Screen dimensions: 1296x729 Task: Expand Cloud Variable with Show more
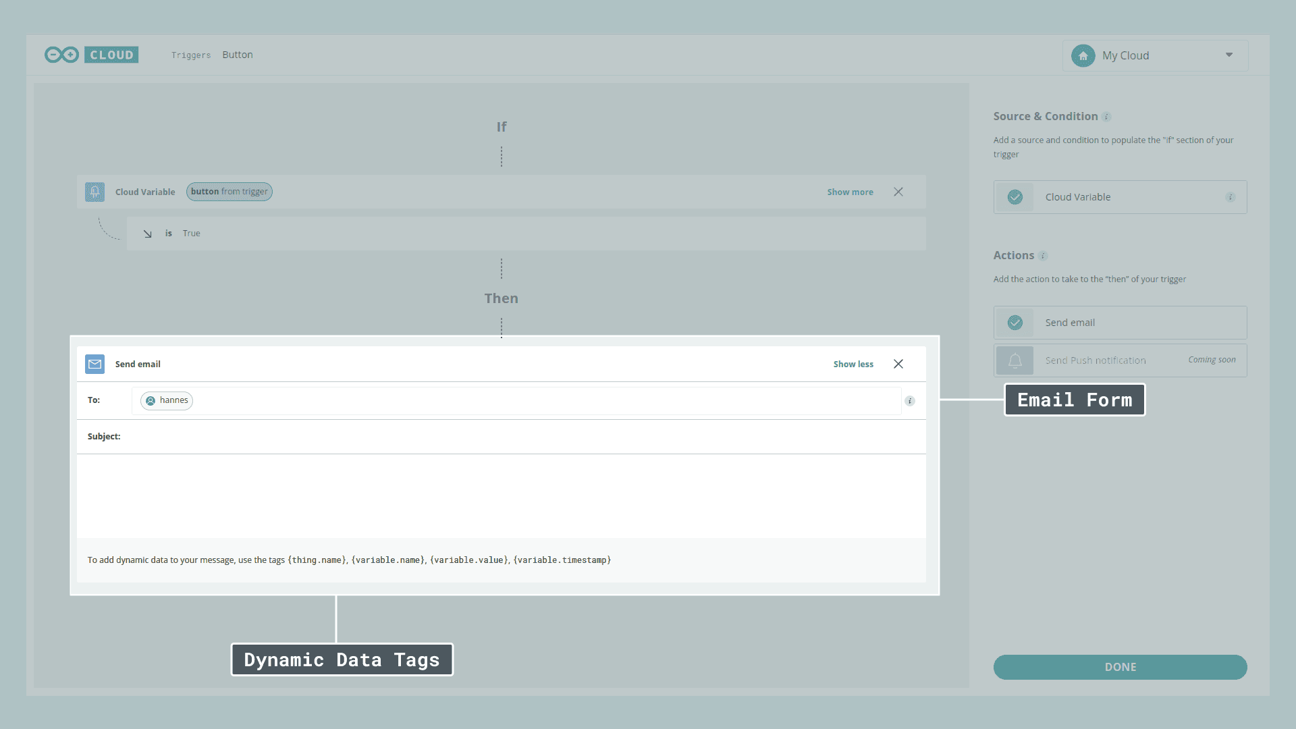850,192
